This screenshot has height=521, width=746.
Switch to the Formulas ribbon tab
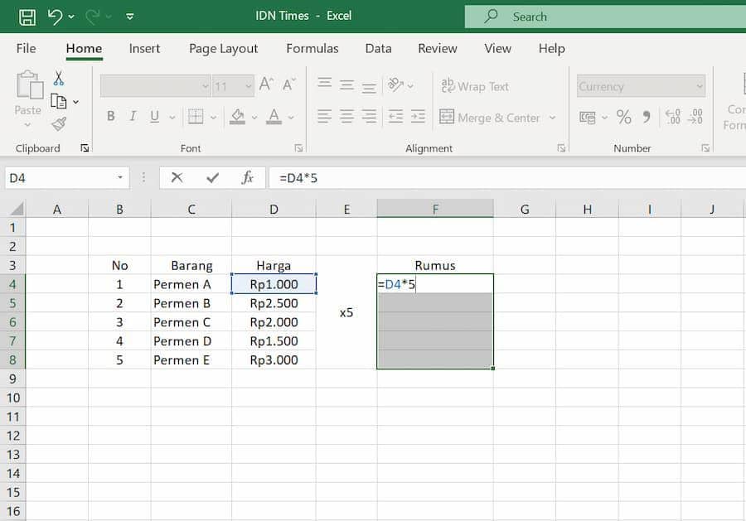point(312,49)
